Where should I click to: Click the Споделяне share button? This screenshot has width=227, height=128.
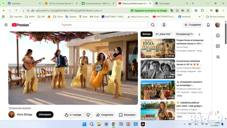coord(105,115)
